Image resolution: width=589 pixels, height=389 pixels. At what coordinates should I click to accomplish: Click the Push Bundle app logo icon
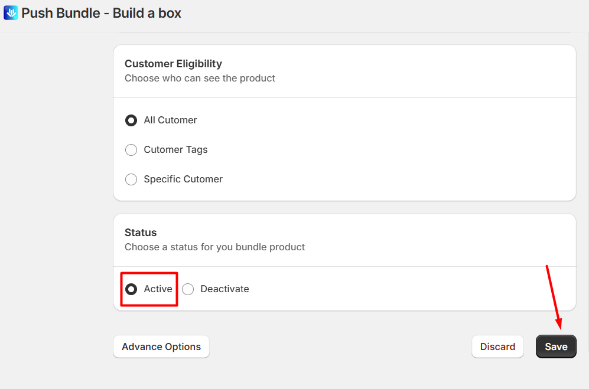tap(11, 13)
